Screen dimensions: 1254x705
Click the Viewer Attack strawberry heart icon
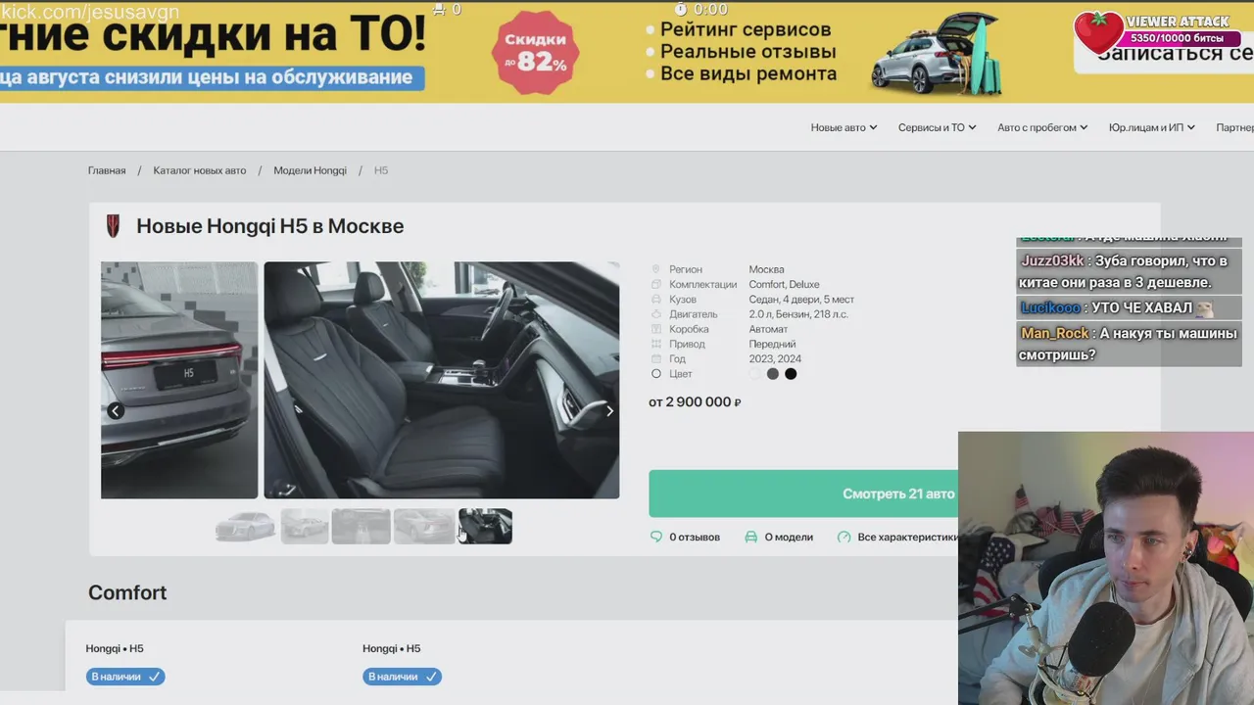coord(1098,32)
